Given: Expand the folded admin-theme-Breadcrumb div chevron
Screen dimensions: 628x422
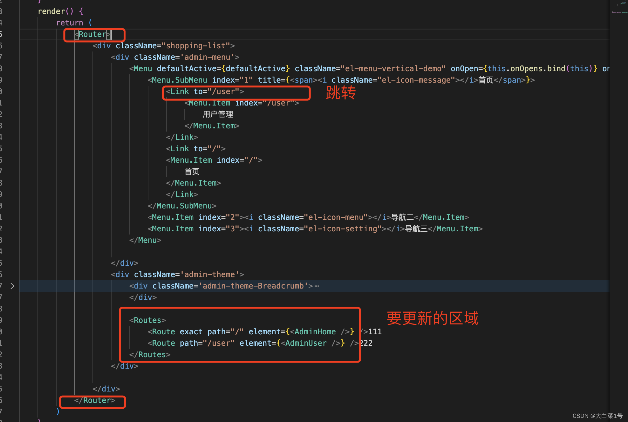Looking at the screenshot, I should 12,286.
